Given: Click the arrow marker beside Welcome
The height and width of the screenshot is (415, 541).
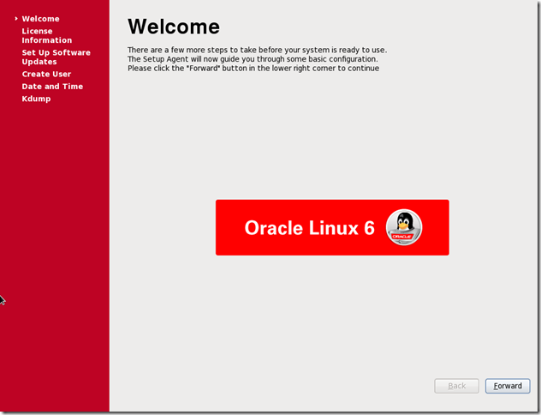Looking at the screenshot, I should click(16, 19).
